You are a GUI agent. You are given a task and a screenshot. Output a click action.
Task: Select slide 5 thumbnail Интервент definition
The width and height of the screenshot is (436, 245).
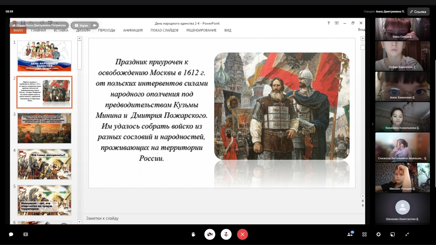coord(44,200)
